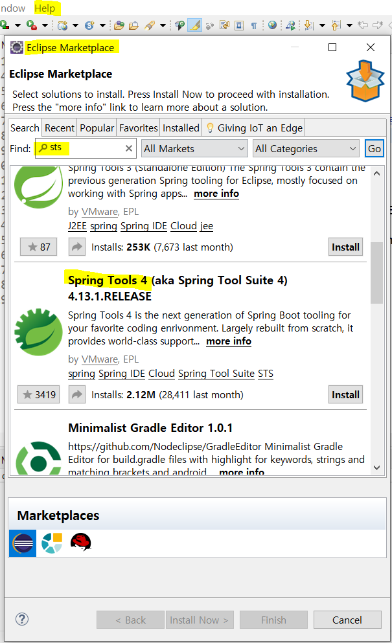Expand the New Java Package dropdown arrow

[x=76, y=25]
